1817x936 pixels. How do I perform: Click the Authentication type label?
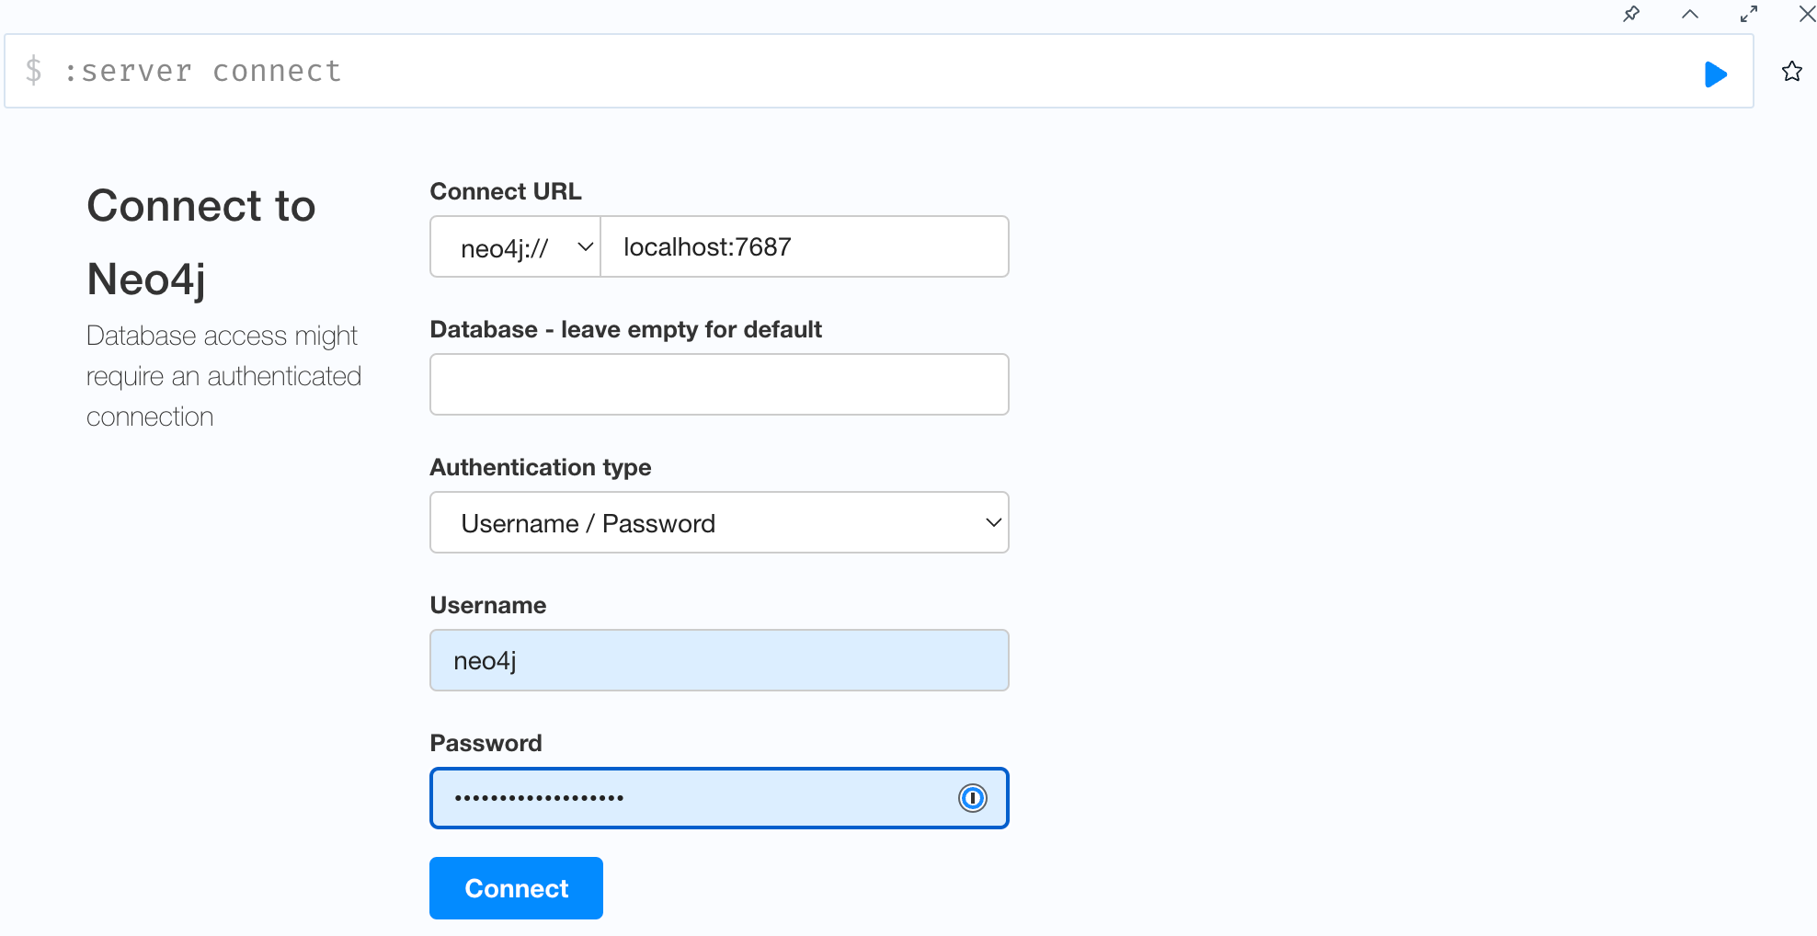click(x=541, y=467)
